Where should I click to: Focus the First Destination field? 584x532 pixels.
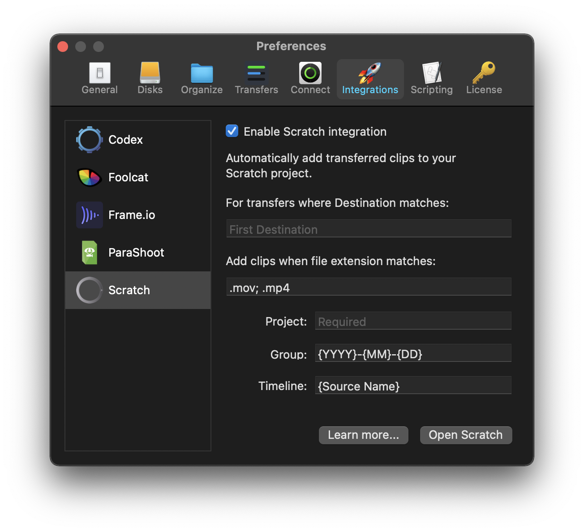(369, 228)
